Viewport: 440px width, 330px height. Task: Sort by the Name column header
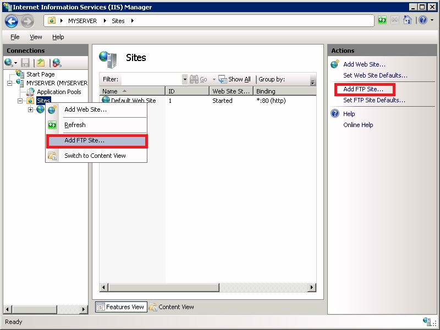[x=133, y=91]
